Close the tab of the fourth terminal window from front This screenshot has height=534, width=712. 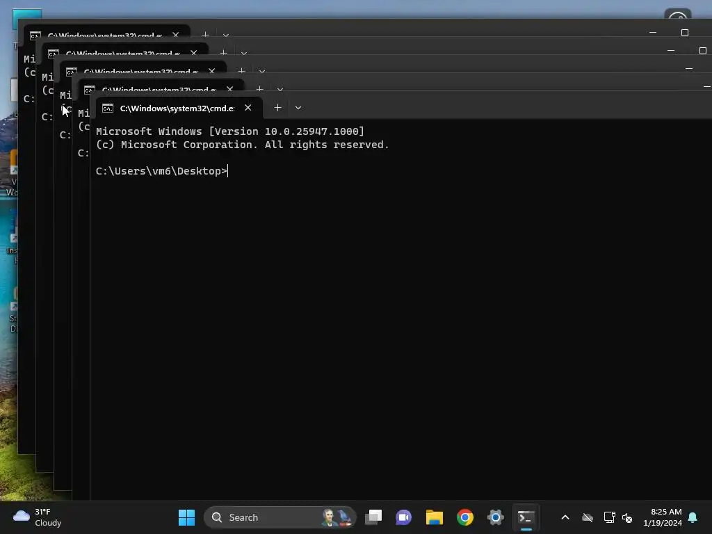[x=193, y=53]
